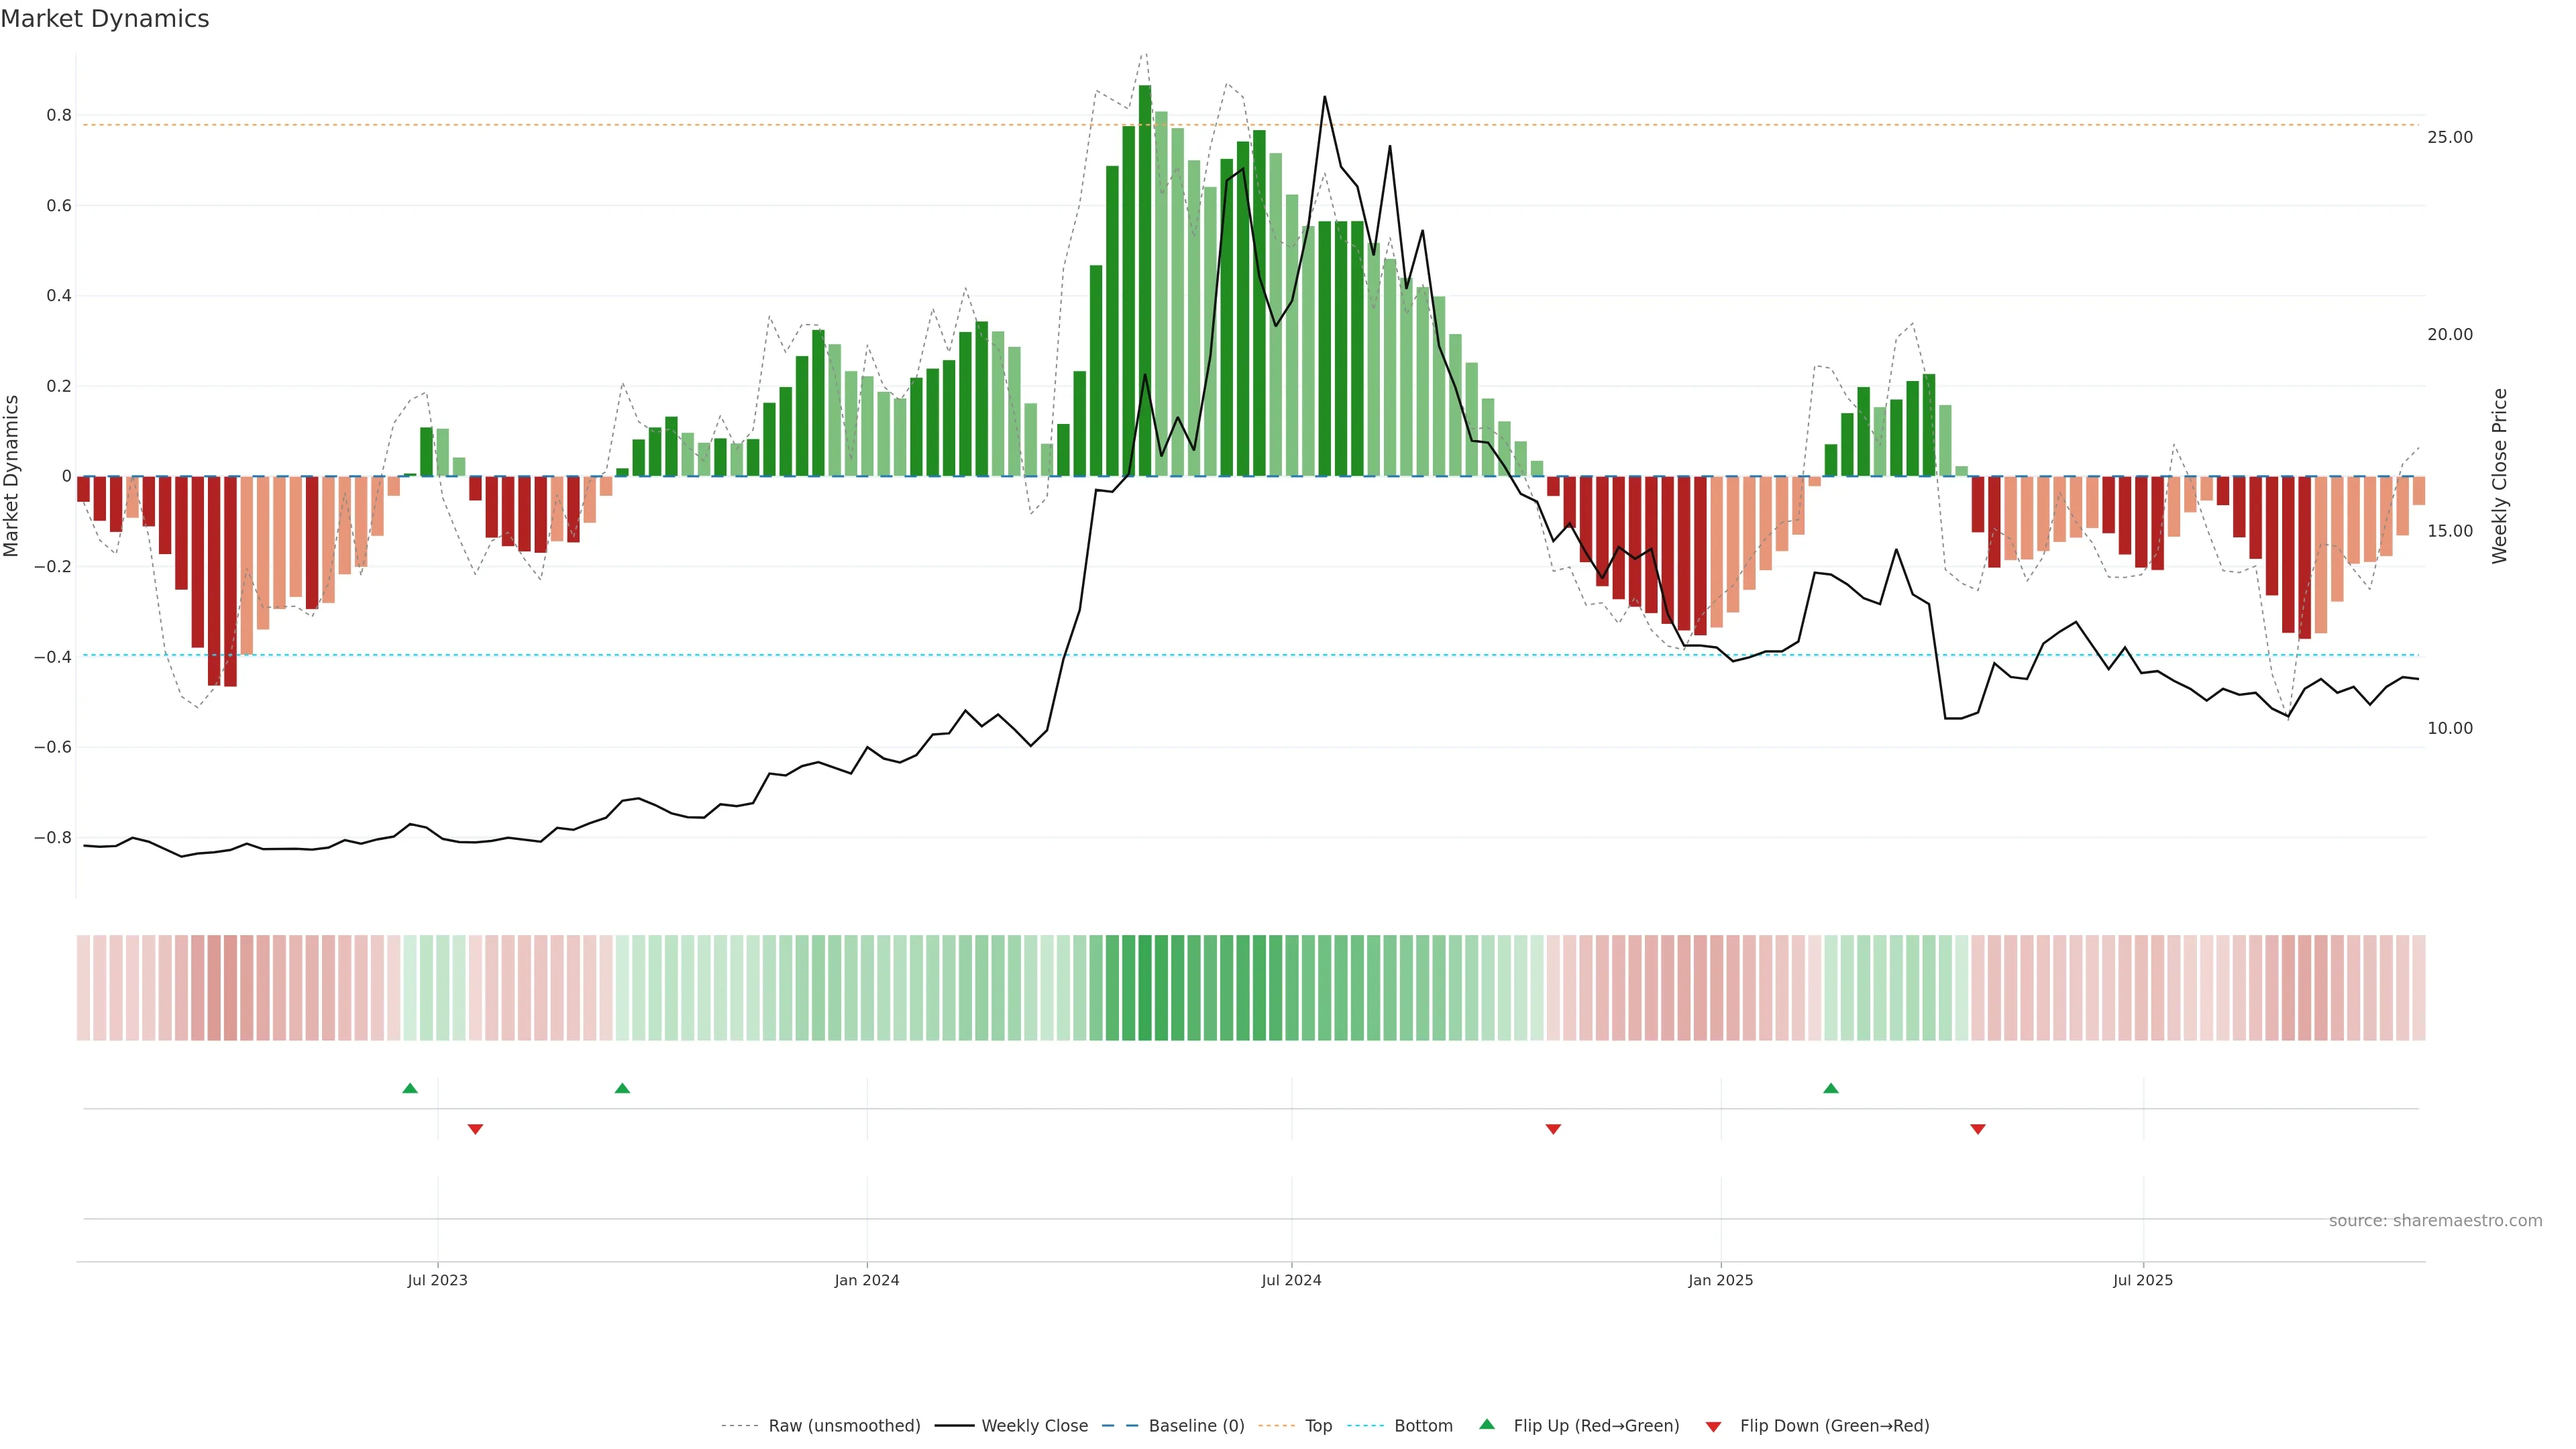The image size is (2576, 1449).
Task: Toggle the Baseline (0) legend entry
Action: pos(1196,1426)
